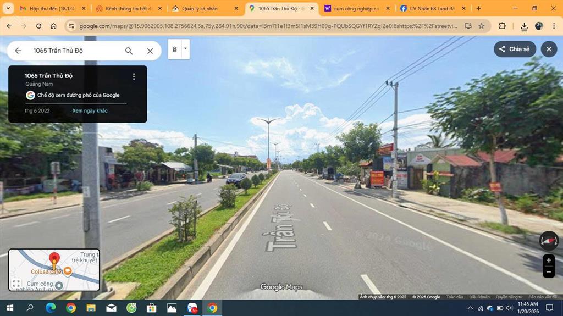Open the Vietnamese keyboard input dropdown arrow

[x=186, y=49]
